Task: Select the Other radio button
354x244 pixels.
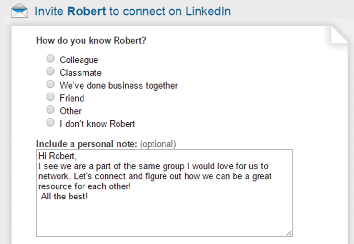Action: tap(50, 110)
